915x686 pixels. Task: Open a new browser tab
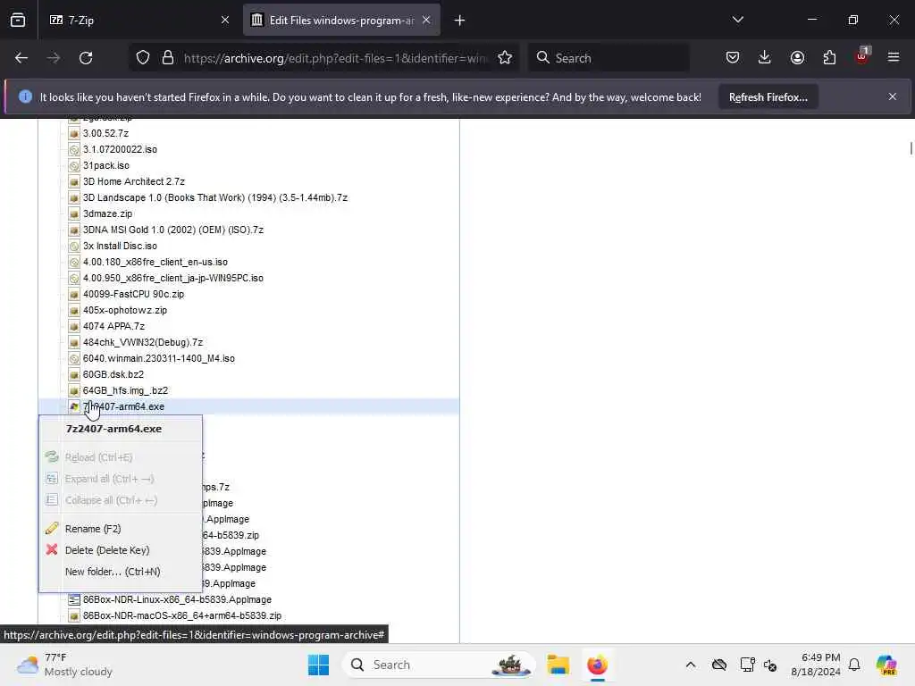[460, 21]
